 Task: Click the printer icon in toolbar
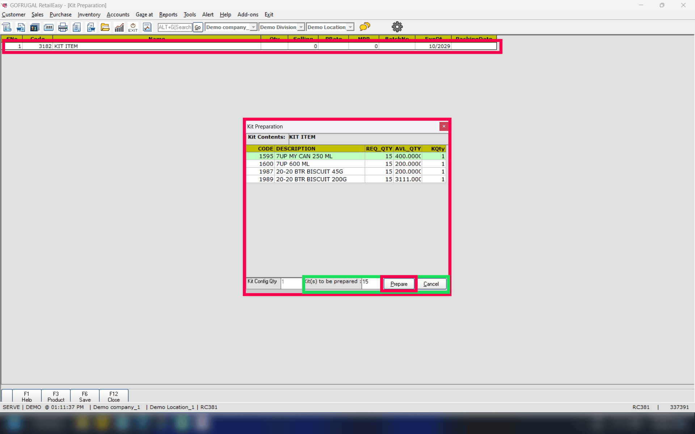pyautogui.click(x=63, y=27)
